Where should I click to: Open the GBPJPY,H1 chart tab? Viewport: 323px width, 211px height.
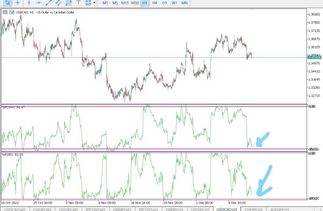tap(175, 209)
